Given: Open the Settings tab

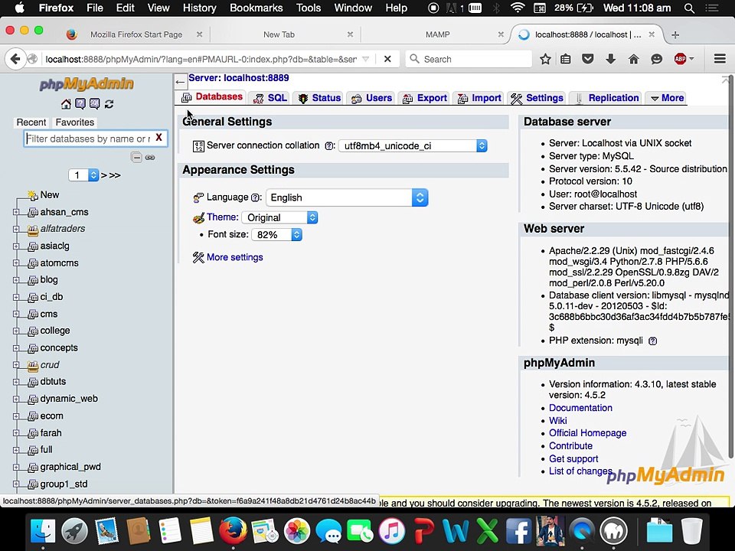Looking at the screenshot, I should point(537,98).
